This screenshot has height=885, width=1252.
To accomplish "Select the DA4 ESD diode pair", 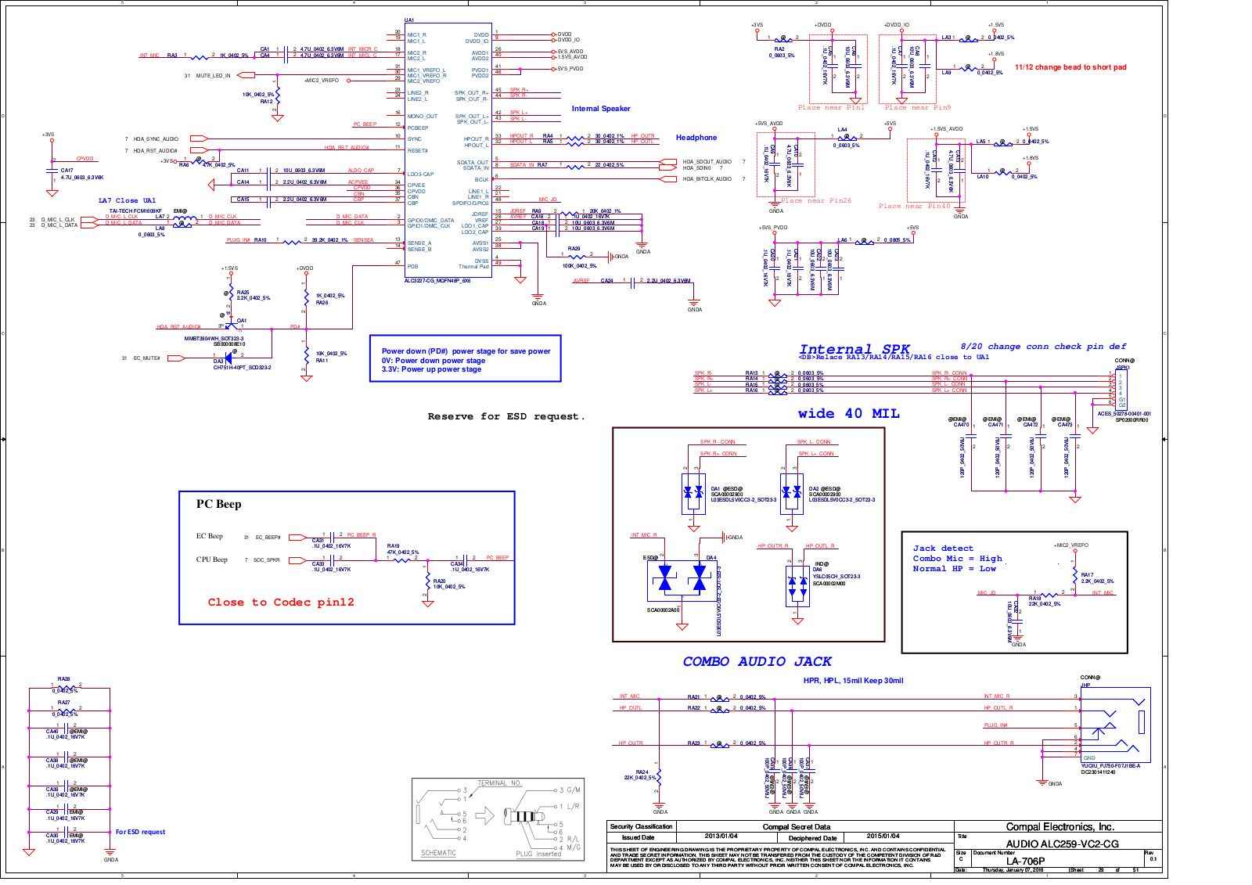I will click(x=682, y=579).
